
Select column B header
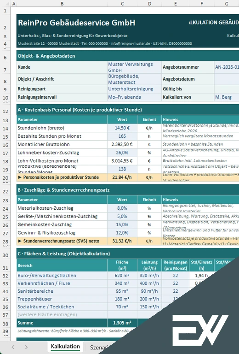coord(62,4)
